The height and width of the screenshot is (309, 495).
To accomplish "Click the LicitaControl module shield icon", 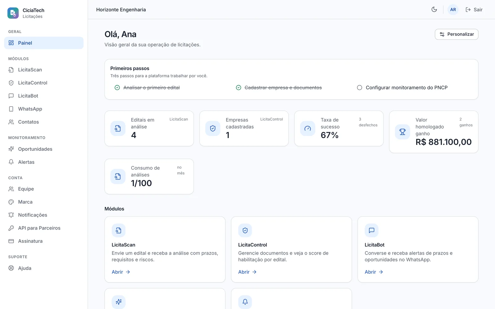I will (x=245, y=231).
